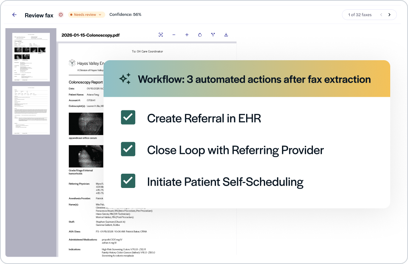Click the Administered Medications label

point(83,240)
